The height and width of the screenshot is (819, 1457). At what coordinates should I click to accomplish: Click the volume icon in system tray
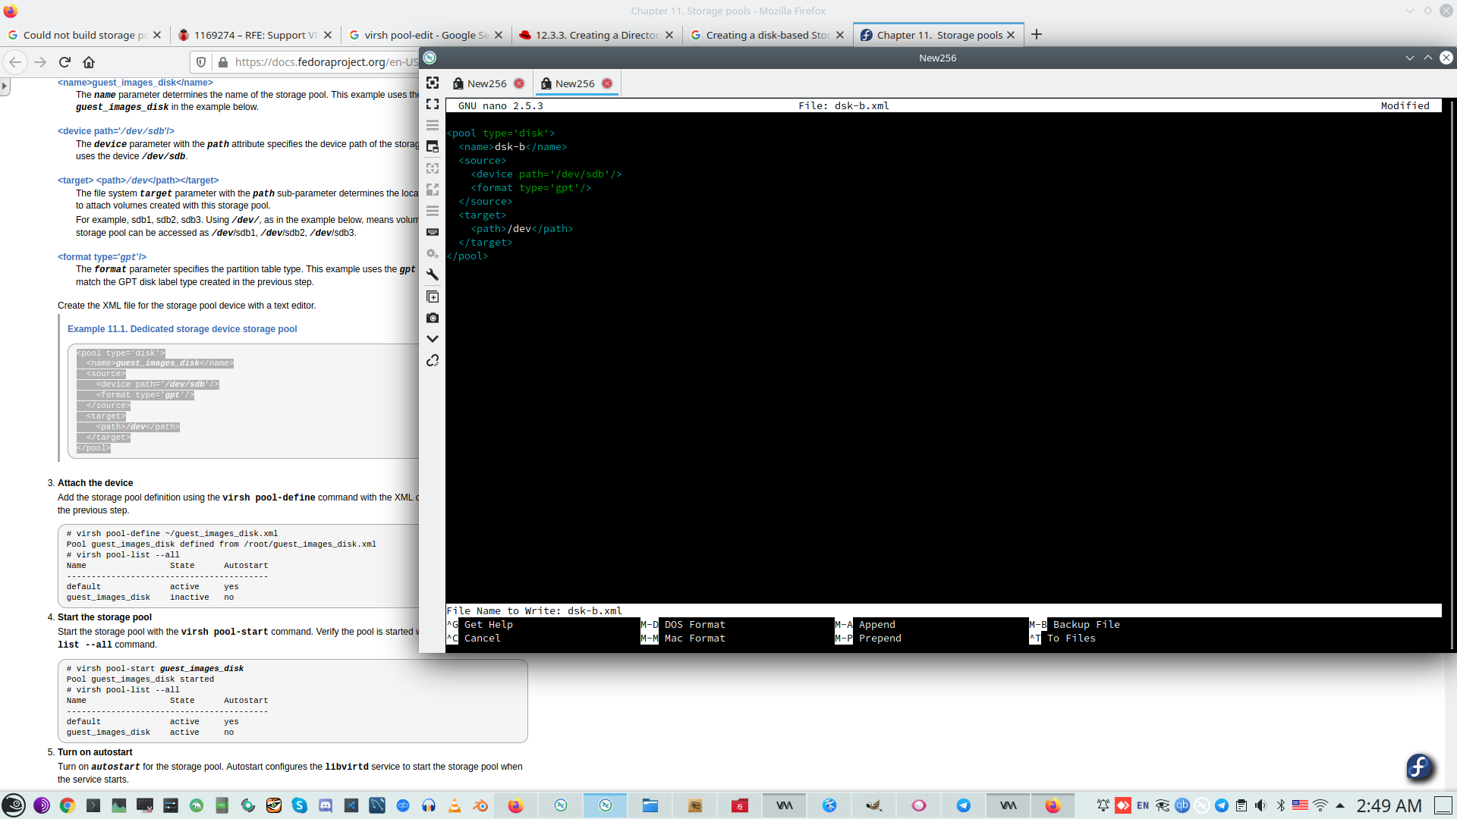1260,805
